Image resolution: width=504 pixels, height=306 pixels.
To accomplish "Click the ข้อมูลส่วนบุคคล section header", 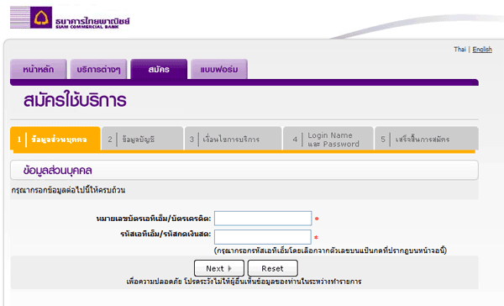I will click(x=244, y=170).
